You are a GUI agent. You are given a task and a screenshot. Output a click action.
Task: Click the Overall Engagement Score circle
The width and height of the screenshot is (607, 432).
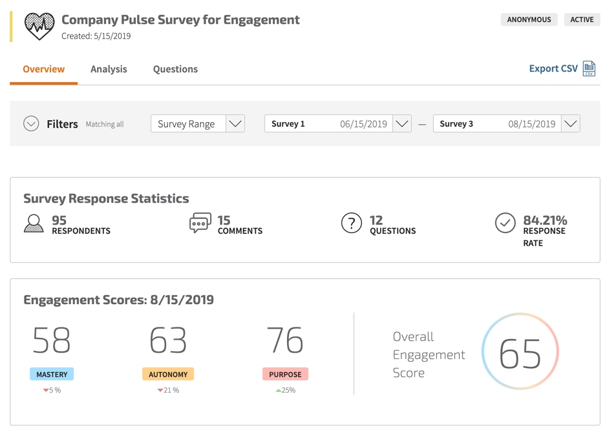(x=520, y=352)
